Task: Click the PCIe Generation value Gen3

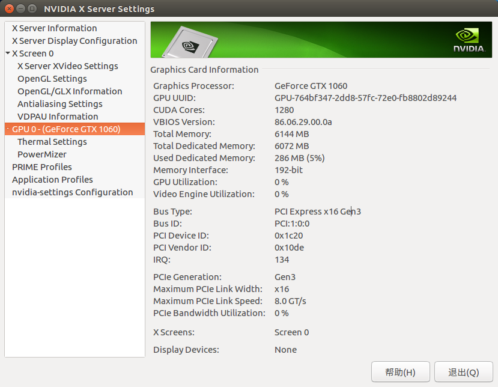Action: (x=285, y=277)
